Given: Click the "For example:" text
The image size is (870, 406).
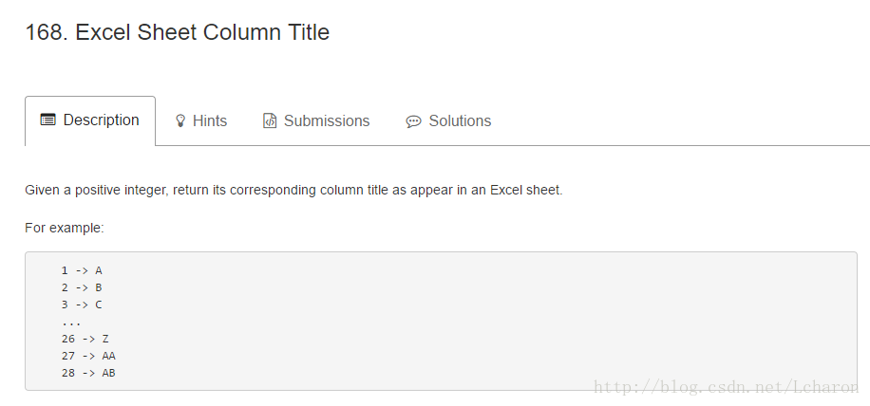Looking at the screenshot, I should pos(65,229).
